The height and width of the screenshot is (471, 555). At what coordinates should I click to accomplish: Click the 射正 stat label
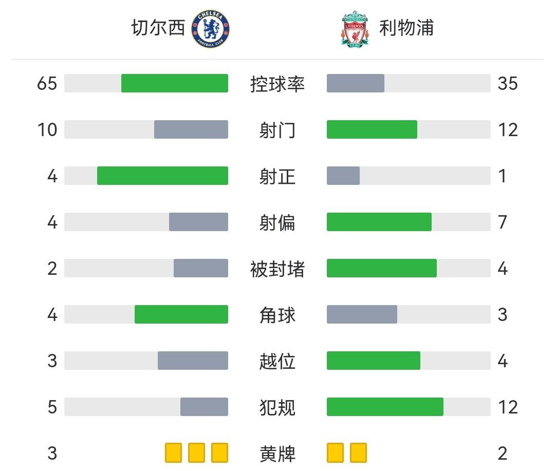(x=277, y=176)
